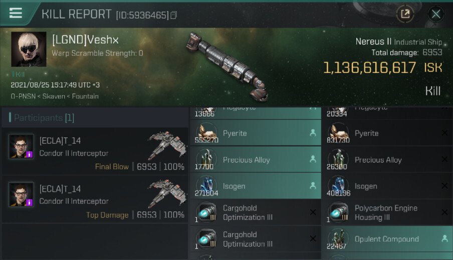
Task: View the Nereus II ship image
Action: pos(228,67)
